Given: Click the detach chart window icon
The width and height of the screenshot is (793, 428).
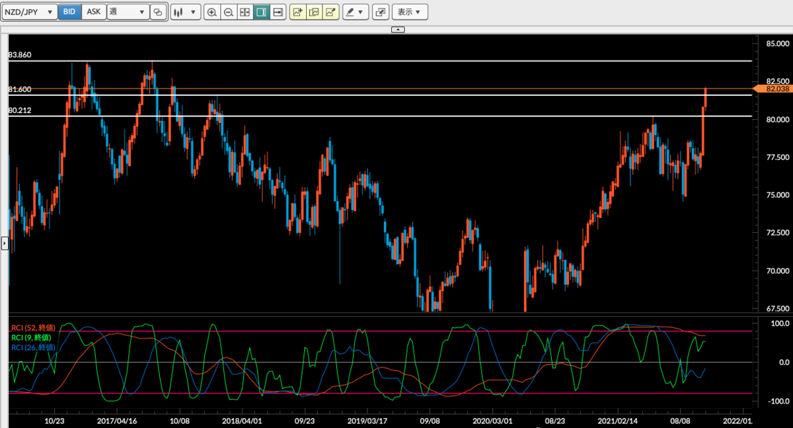Looking at the screenshot, I should click(381, 12).
